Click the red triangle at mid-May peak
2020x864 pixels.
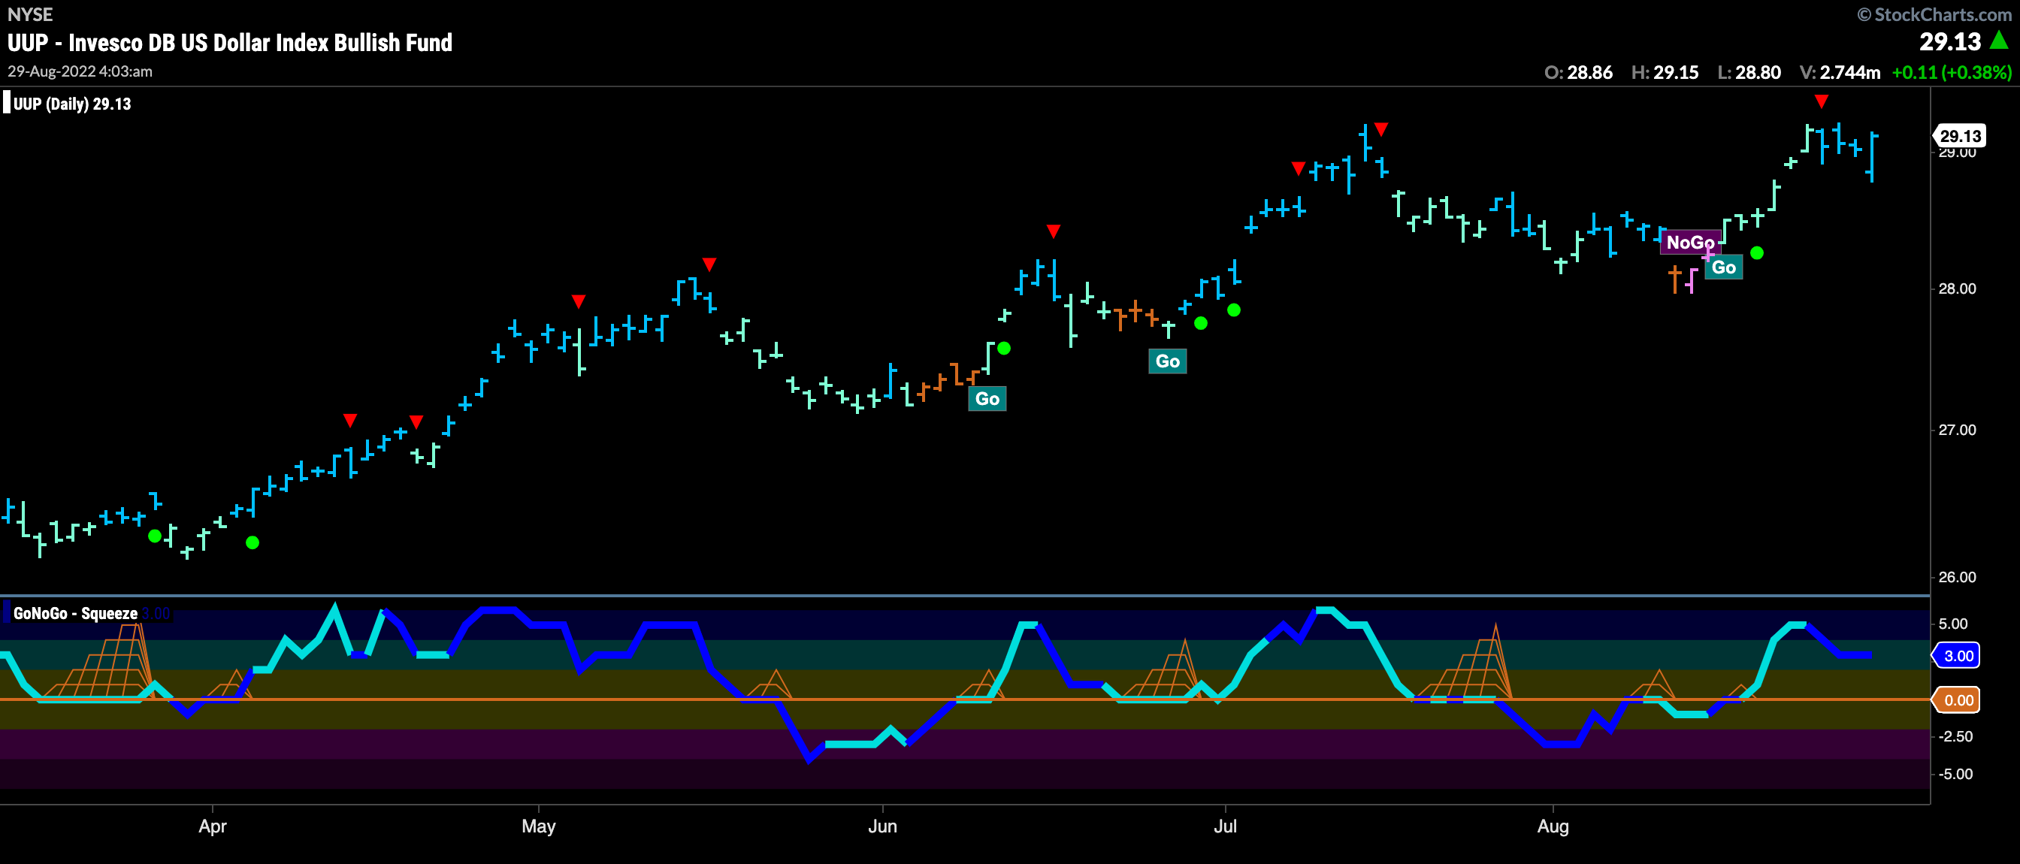coord(709,264)
